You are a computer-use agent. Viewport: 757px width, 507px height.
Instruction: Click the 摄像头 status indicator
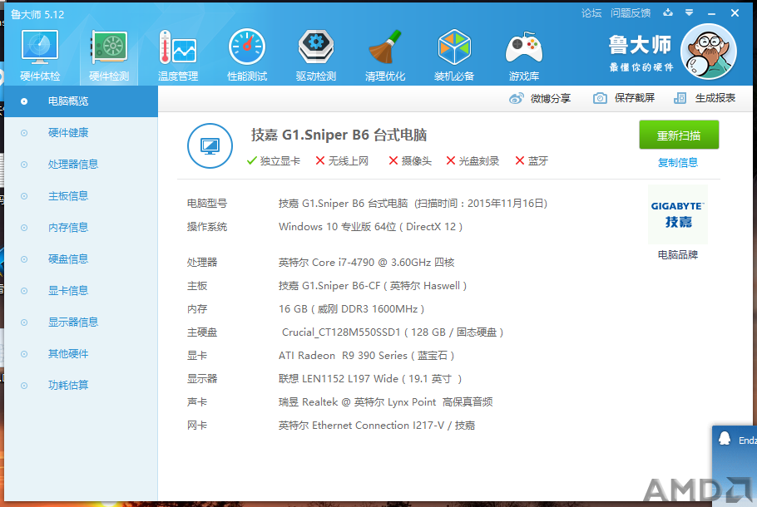pos(410,161)
